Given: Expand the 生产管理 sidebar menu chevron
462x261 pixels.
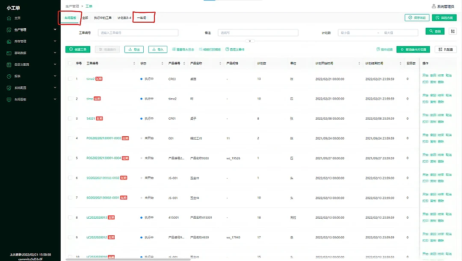Looking at the screenshot, I should pos(55,29).
